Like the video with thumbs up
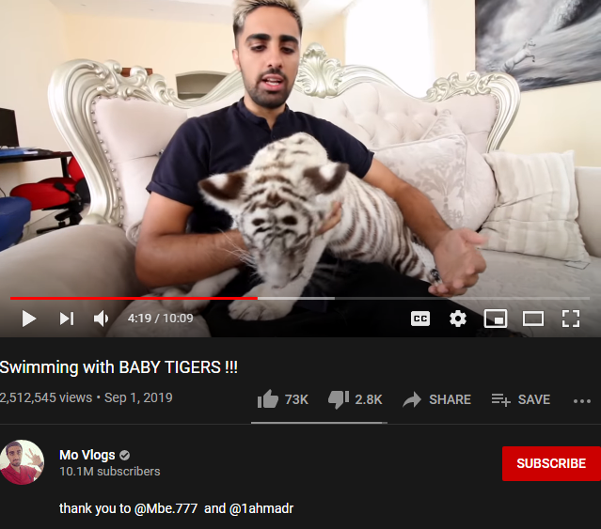 (x=282, y=399)
